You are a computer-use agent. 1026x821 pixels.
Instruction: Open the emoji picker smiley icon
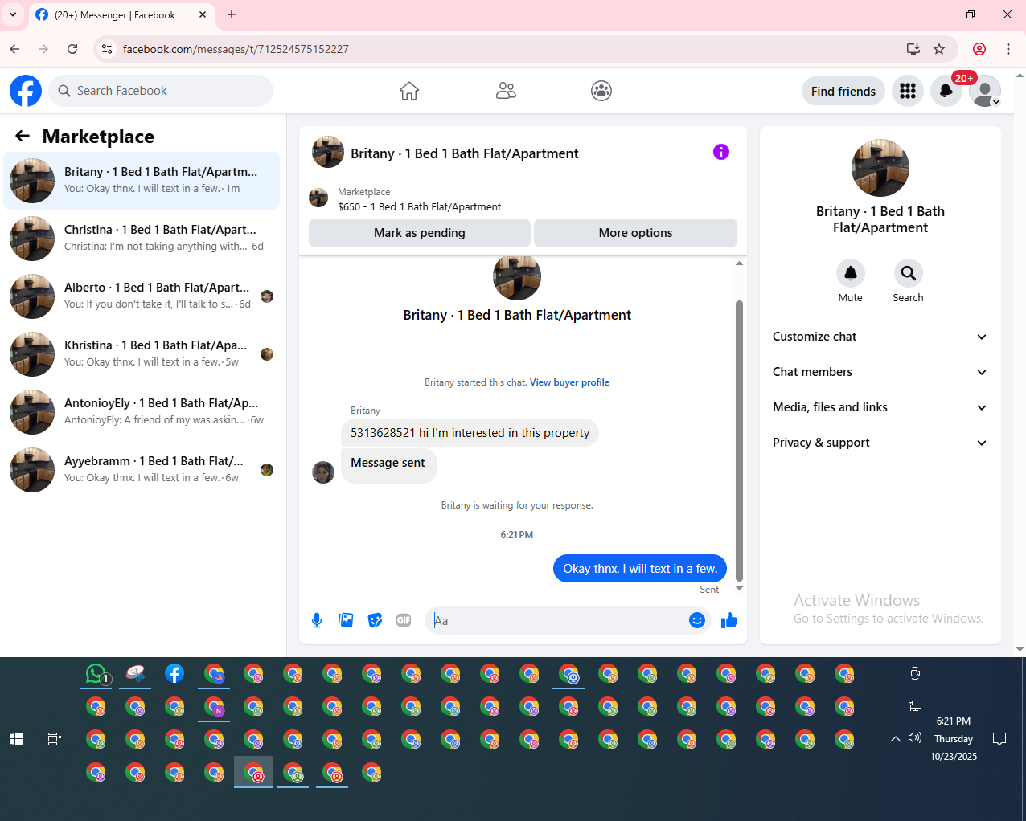697,620
